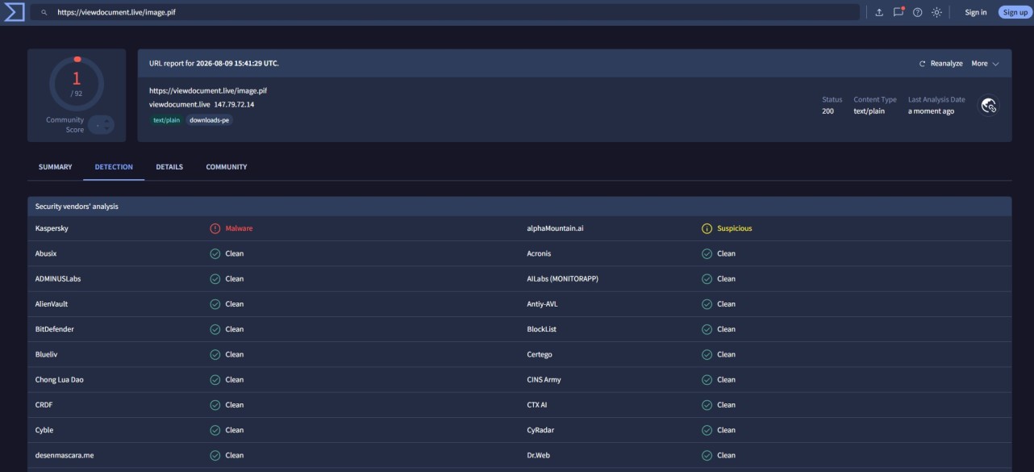Click the clean checkmark for CTX AI

707,405
